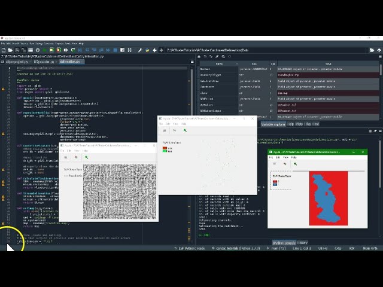Click Run cell and advance icon
This screenshot has height=287, width=383.
[x=59, y=50]
